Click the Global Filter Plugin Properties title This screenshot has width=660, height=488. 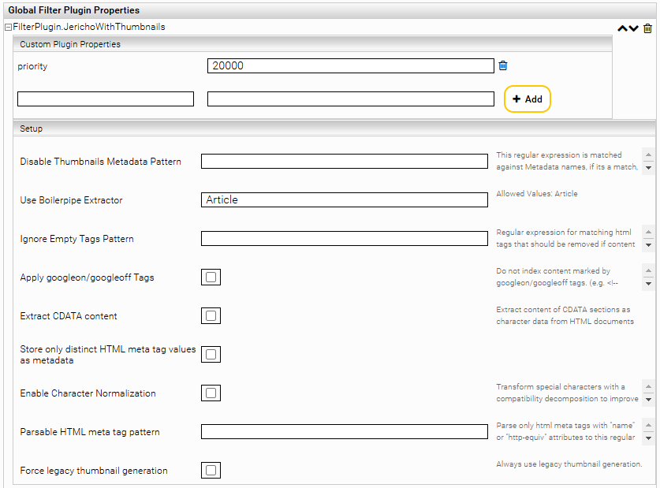point(73,10)
